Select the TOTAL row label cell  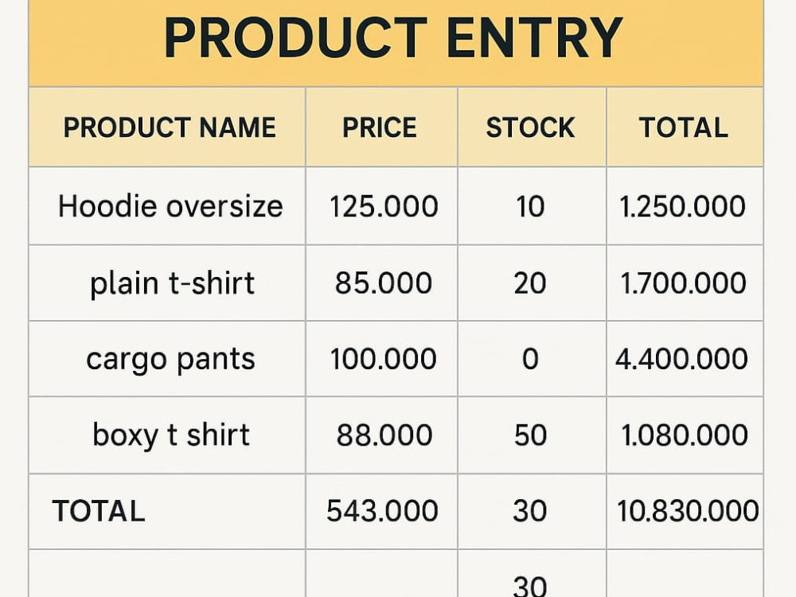click(x=167, y=511)
